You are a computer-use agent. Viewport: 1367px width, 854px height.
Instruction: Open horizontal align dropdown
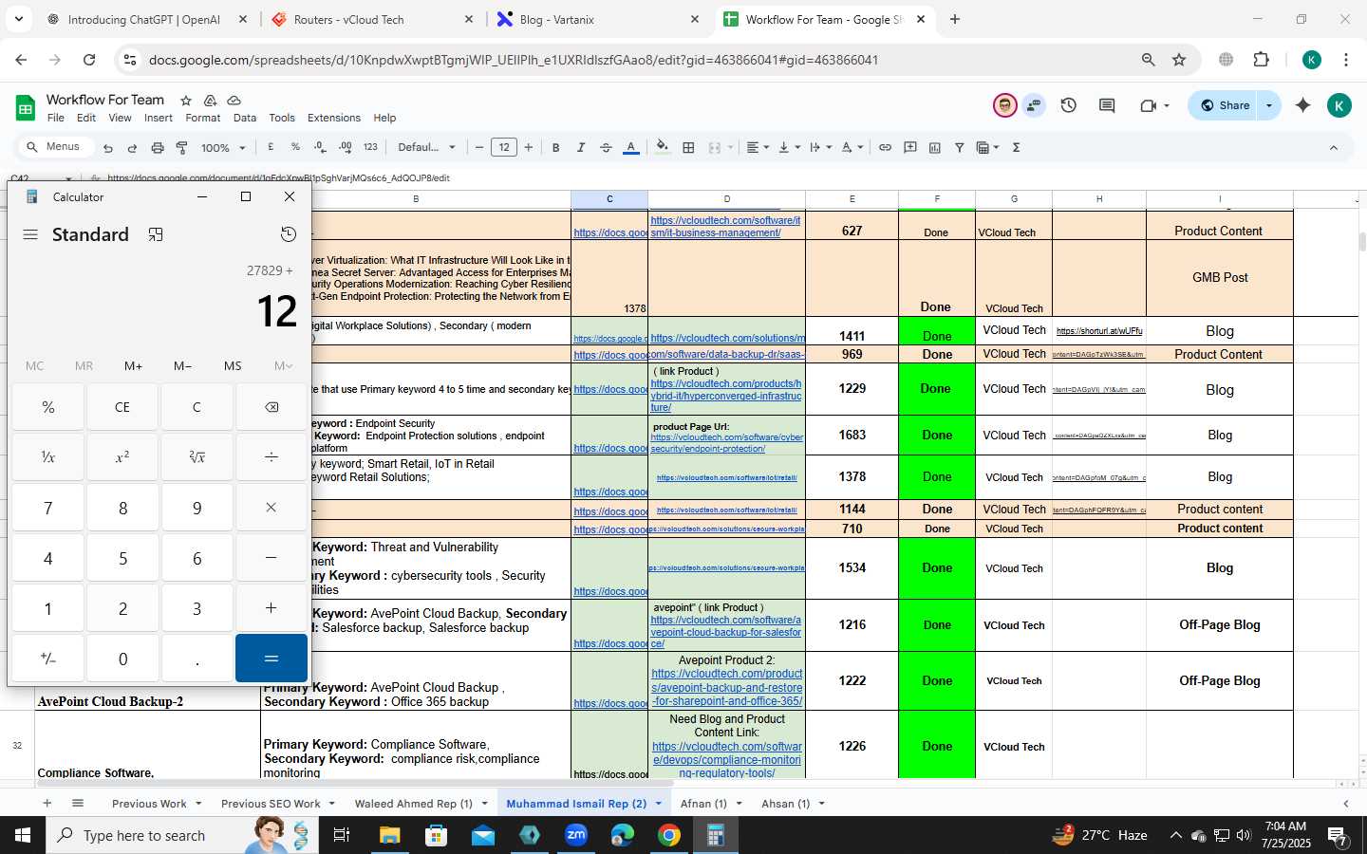click(x=758, y=147)
